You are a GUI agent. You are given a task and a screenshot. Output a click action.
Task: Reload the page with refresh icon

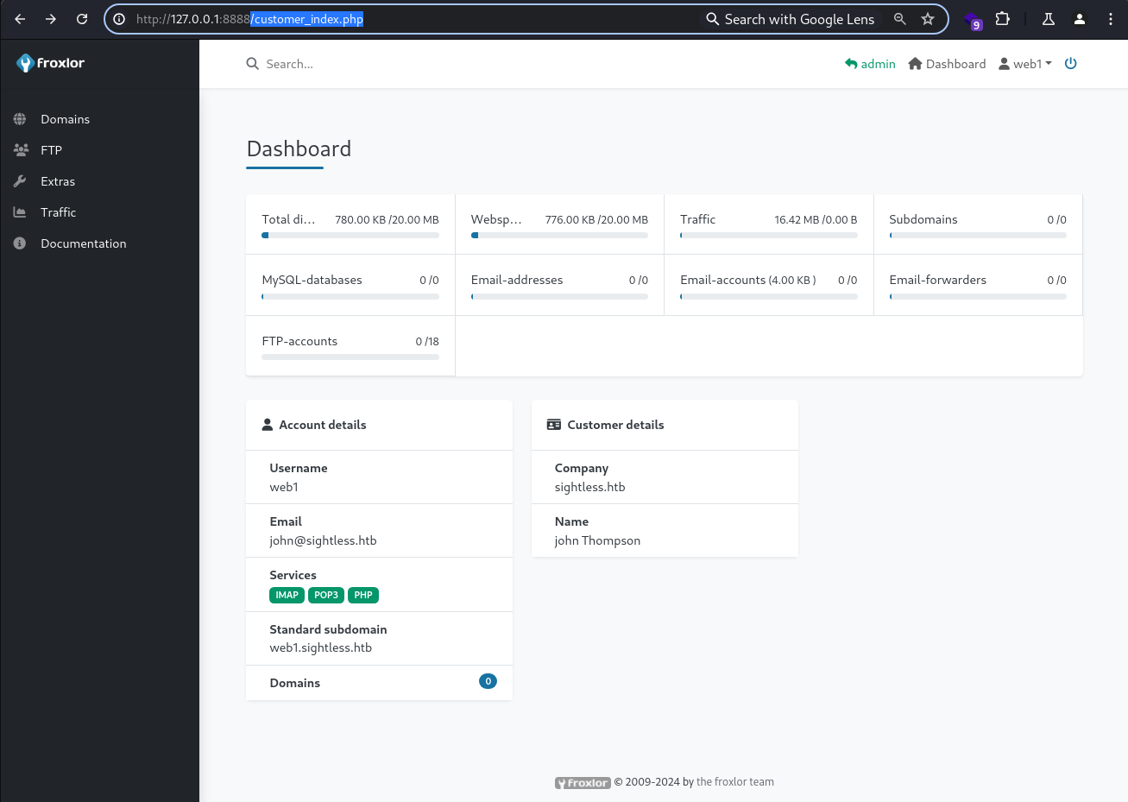82,19
